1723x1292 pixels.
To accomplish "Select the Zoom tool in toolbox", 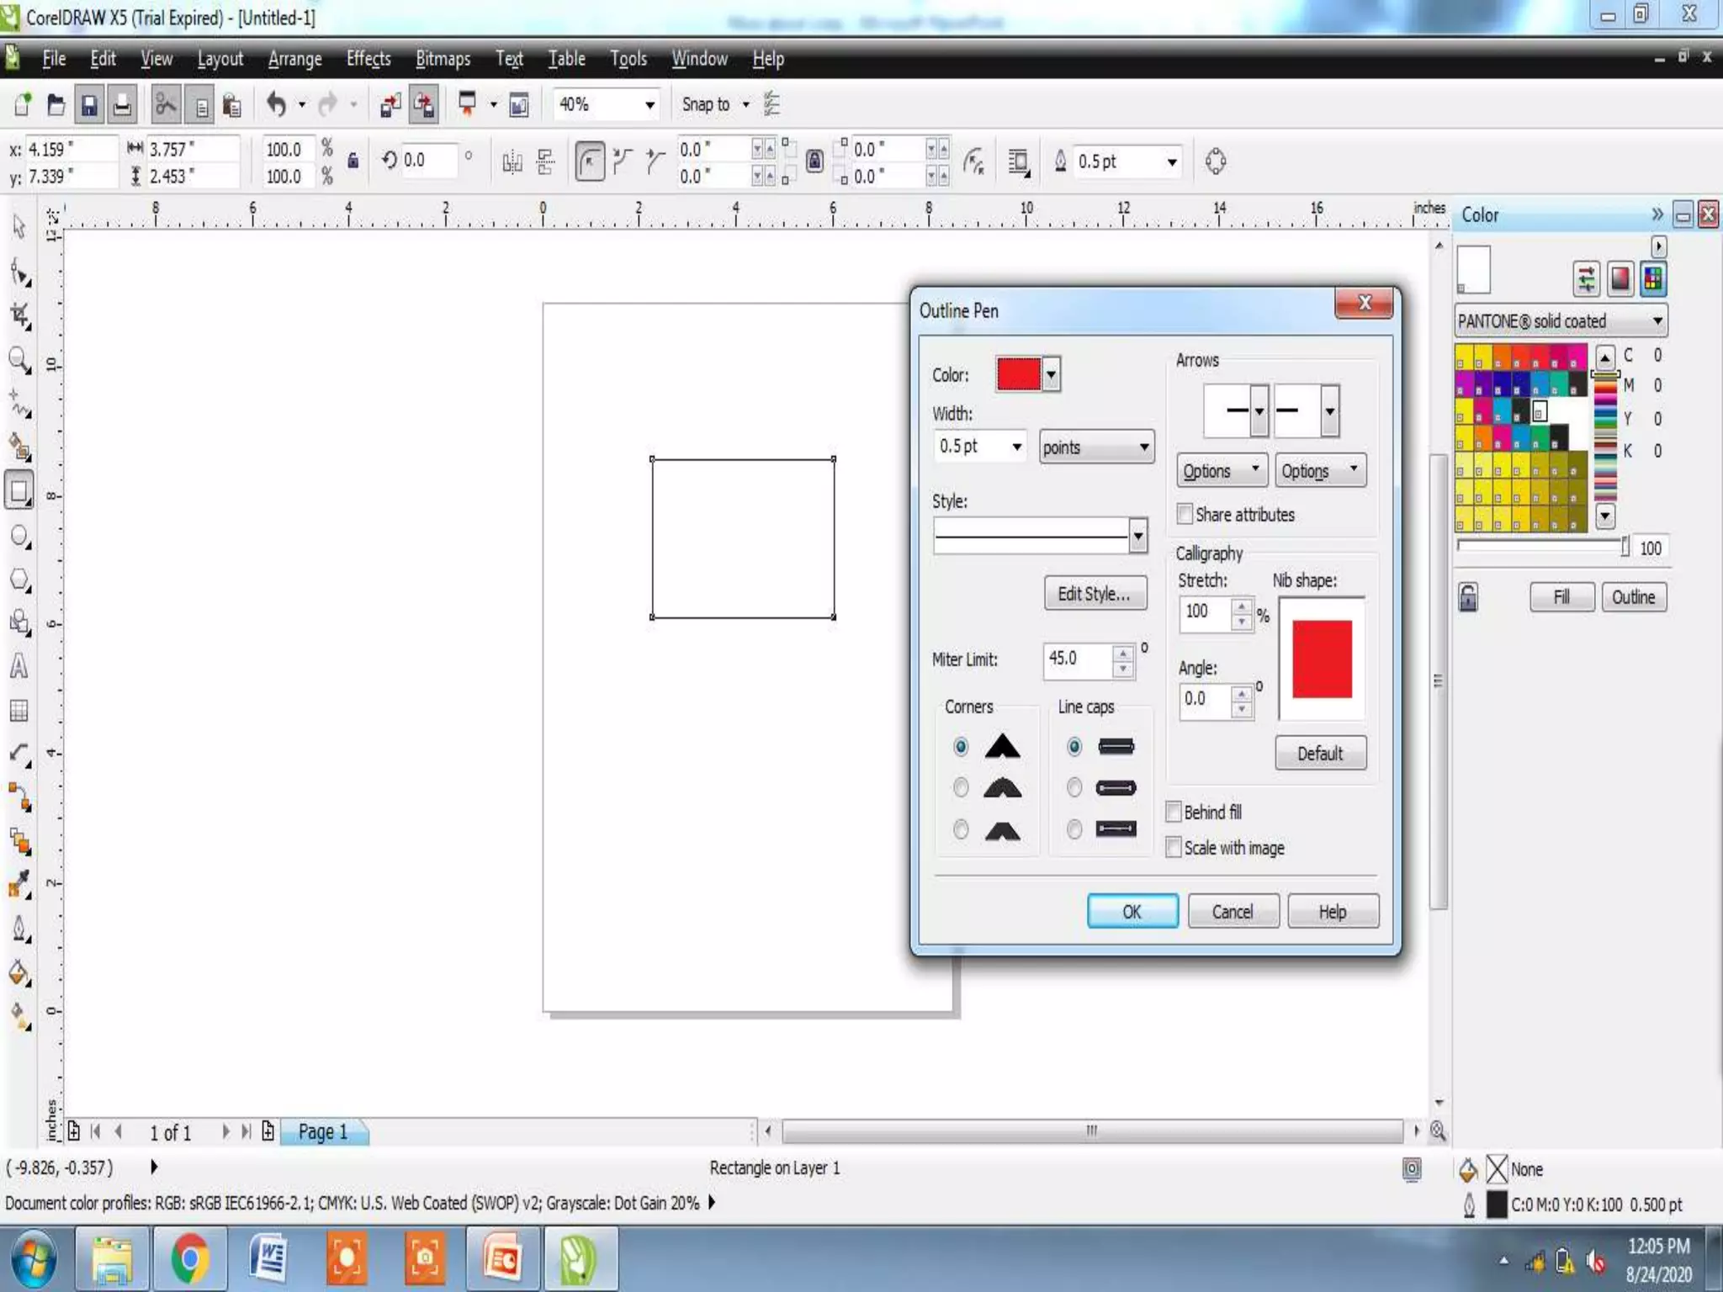I will coord(19,360).
